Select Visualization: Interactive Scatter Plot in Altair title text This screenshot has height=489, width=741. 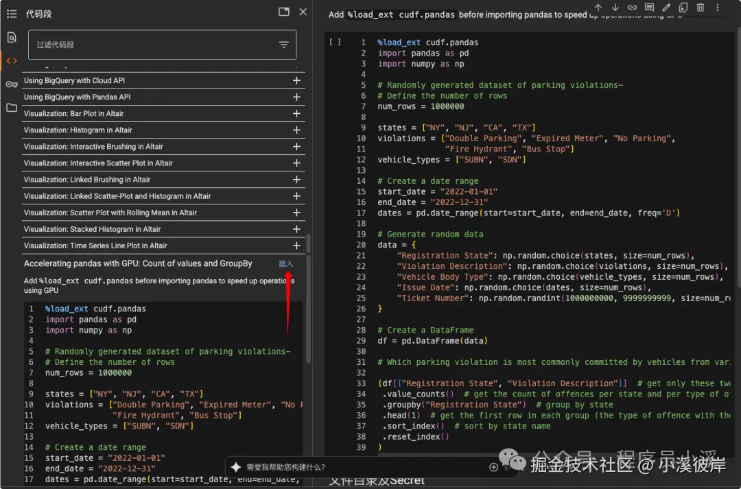(98, 163)
